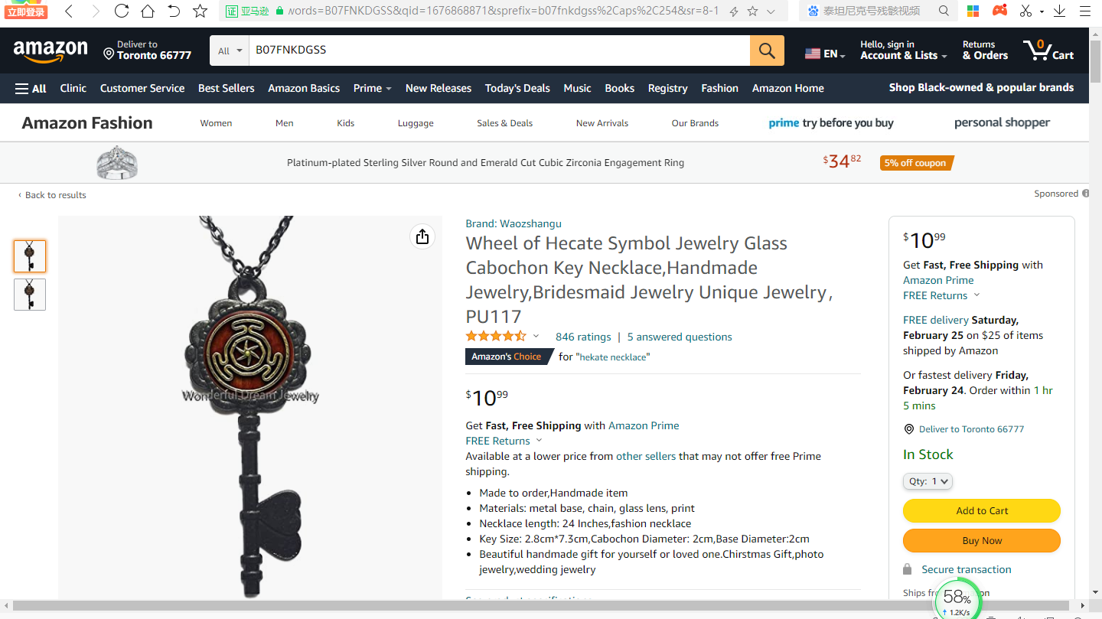Open the Qty quantity dropdown
This screenshot has height=619, width=1102.
click(928, 481)
